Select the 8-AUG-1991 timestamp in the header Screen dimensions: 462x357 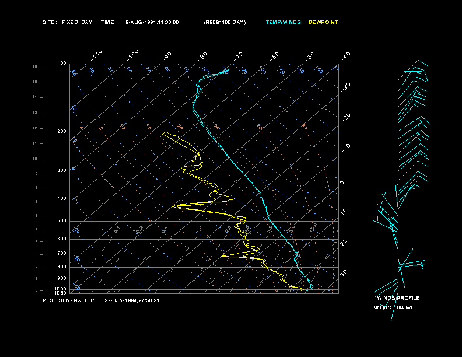[x=152, y=22]
